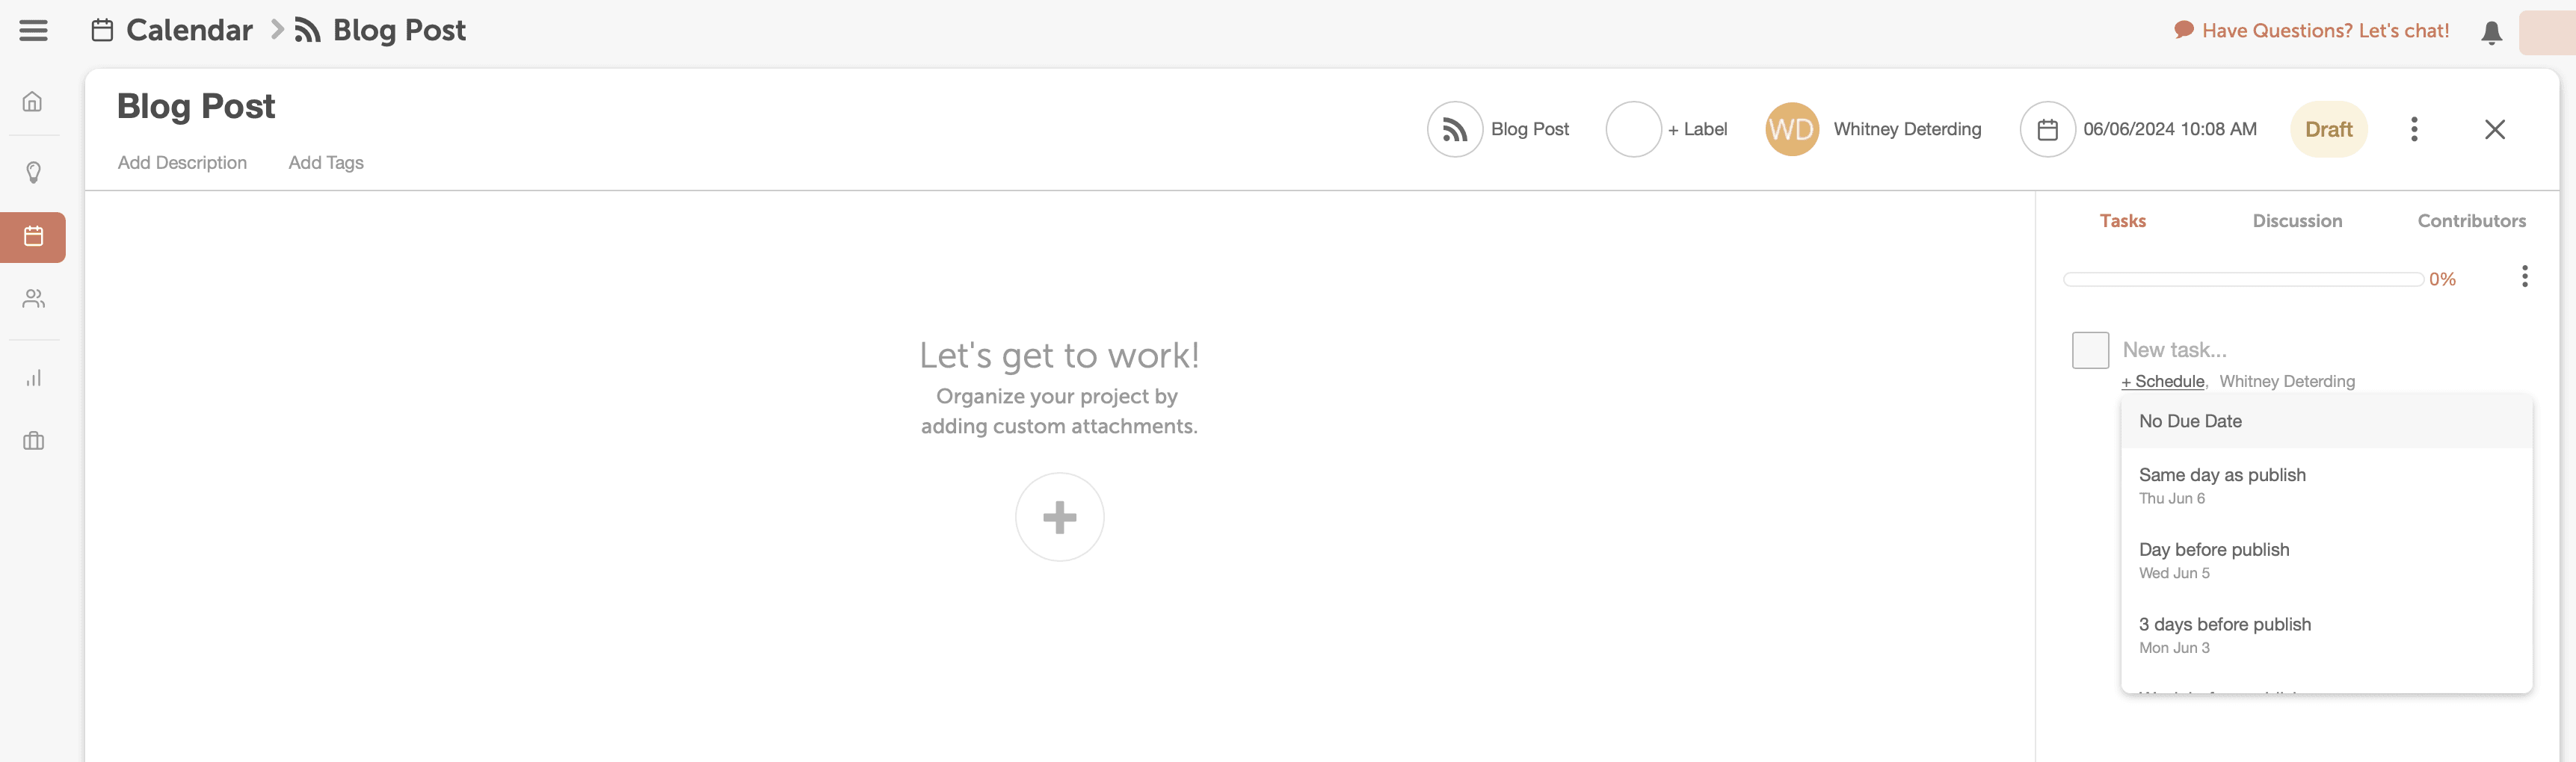
Task: Open the task list options menu
Action: (x=2524, y=276)
